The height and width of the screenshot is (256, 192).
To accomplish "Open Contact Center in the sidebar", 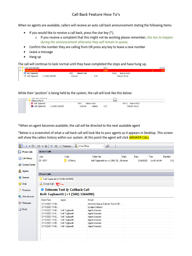I will click(x=27, y=164).
